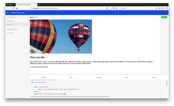Screen dimensions: 174x106
Task: Open page actions three-dot menu
Action: tap(111, 8)
